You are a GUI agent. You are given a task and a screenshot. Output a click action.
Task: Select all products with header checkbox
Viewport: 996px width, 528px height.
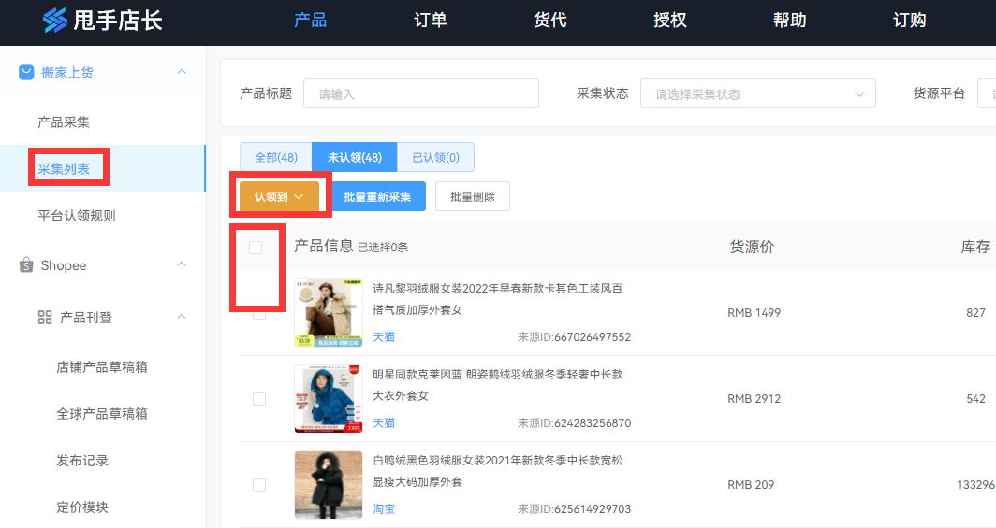coord(256,248)
